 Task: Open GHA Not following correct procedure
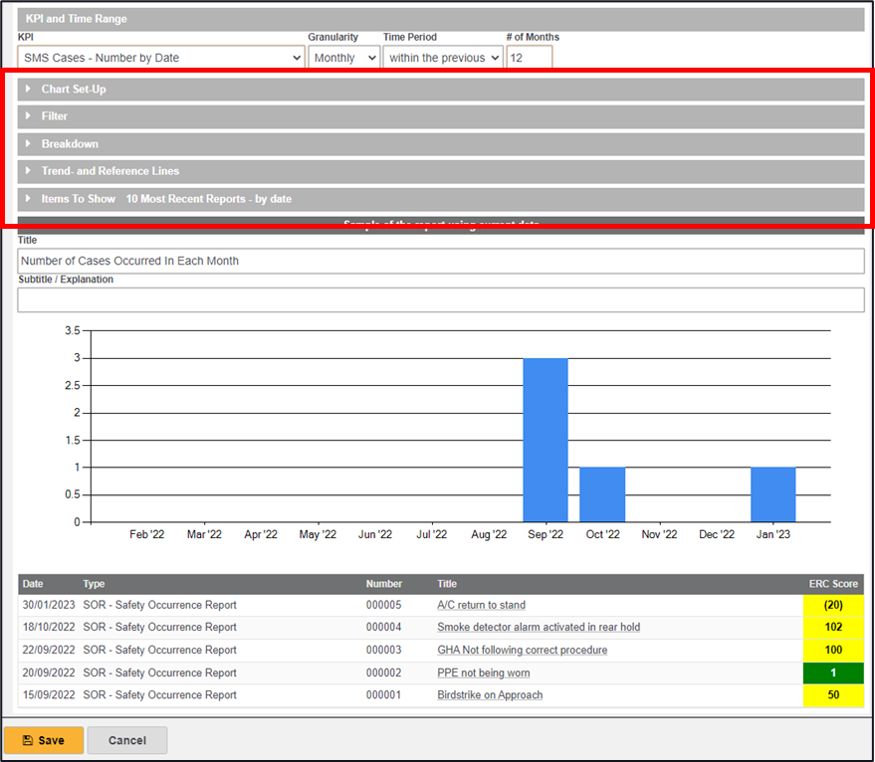point(522,651)
